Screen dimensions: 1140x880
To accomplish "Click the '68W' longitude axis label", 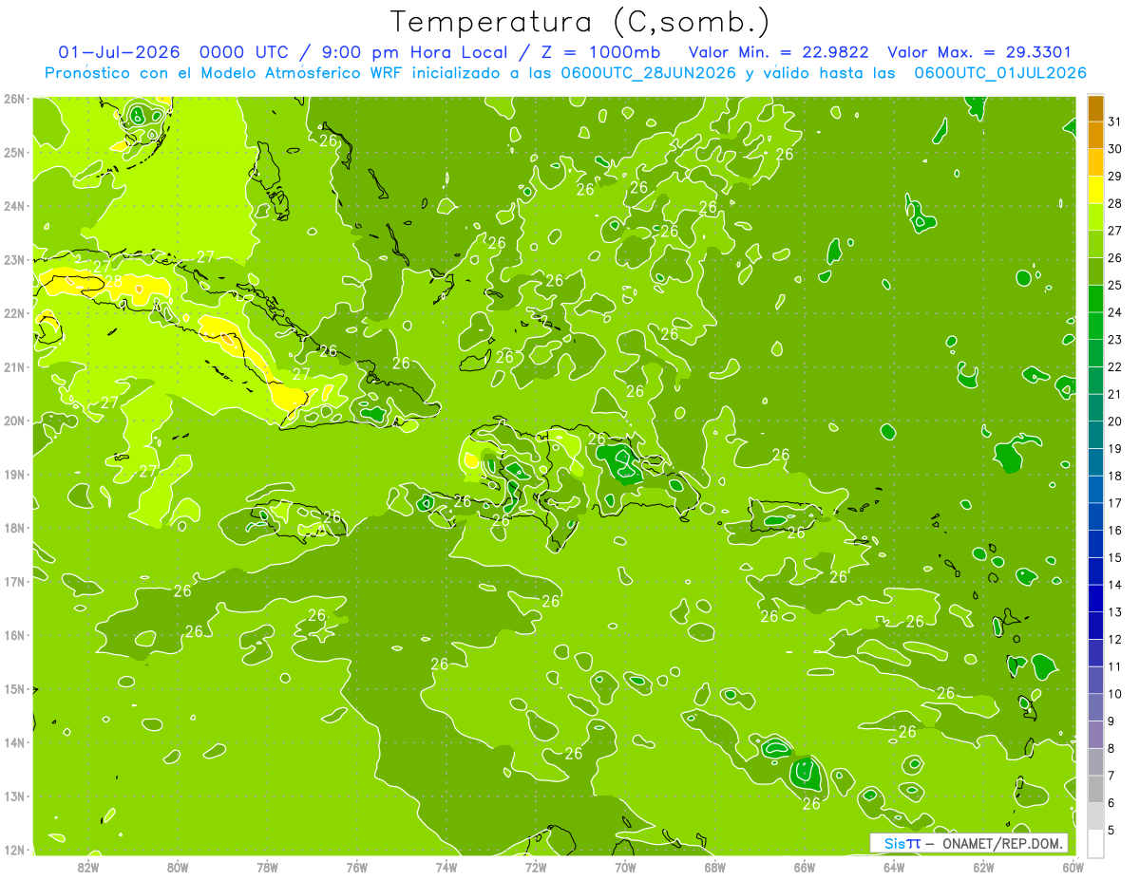I will (x=715, y=867).
